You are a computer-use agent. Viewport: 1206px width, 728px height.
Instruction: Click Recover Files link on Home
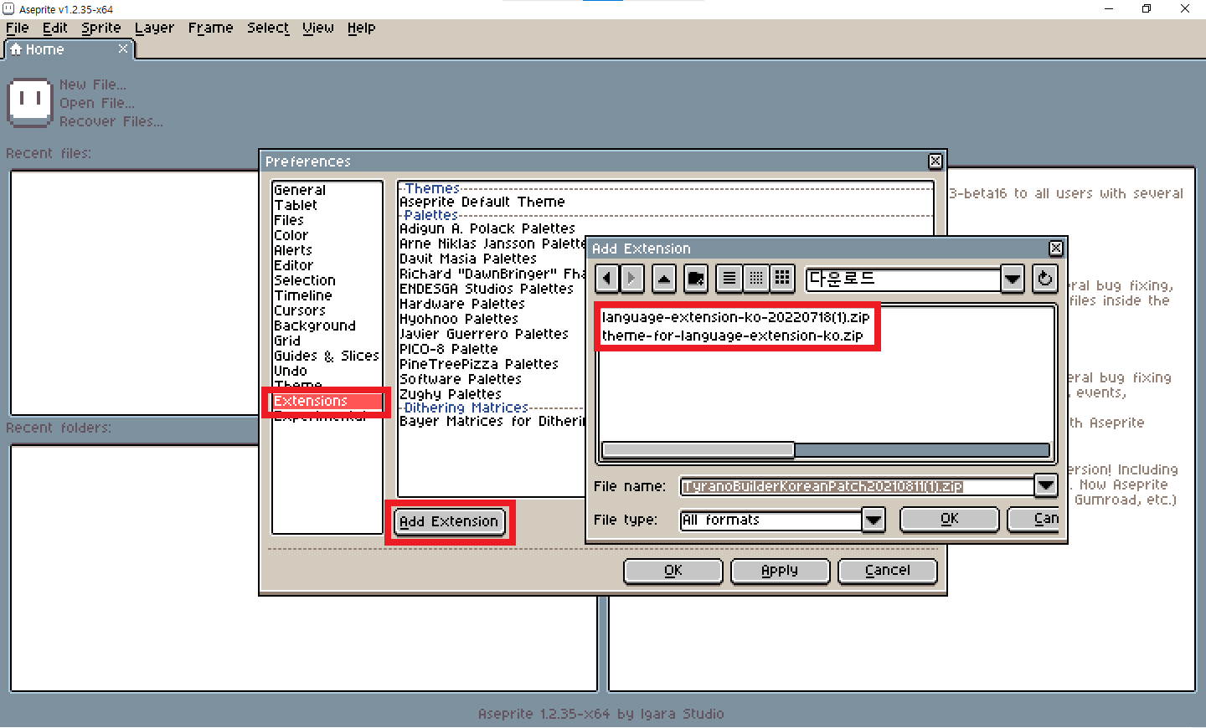coord(111,121)
